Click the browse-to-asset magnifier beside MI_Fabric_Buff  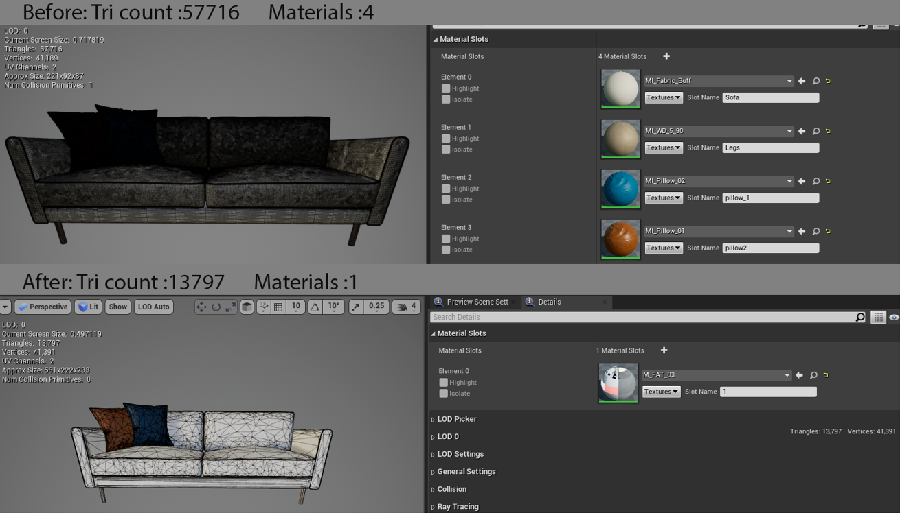click(x=815, y=80)
